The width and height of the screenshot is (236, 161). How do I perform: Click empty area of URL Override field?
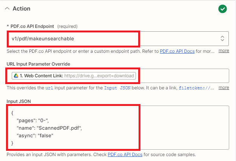[181, 76]
